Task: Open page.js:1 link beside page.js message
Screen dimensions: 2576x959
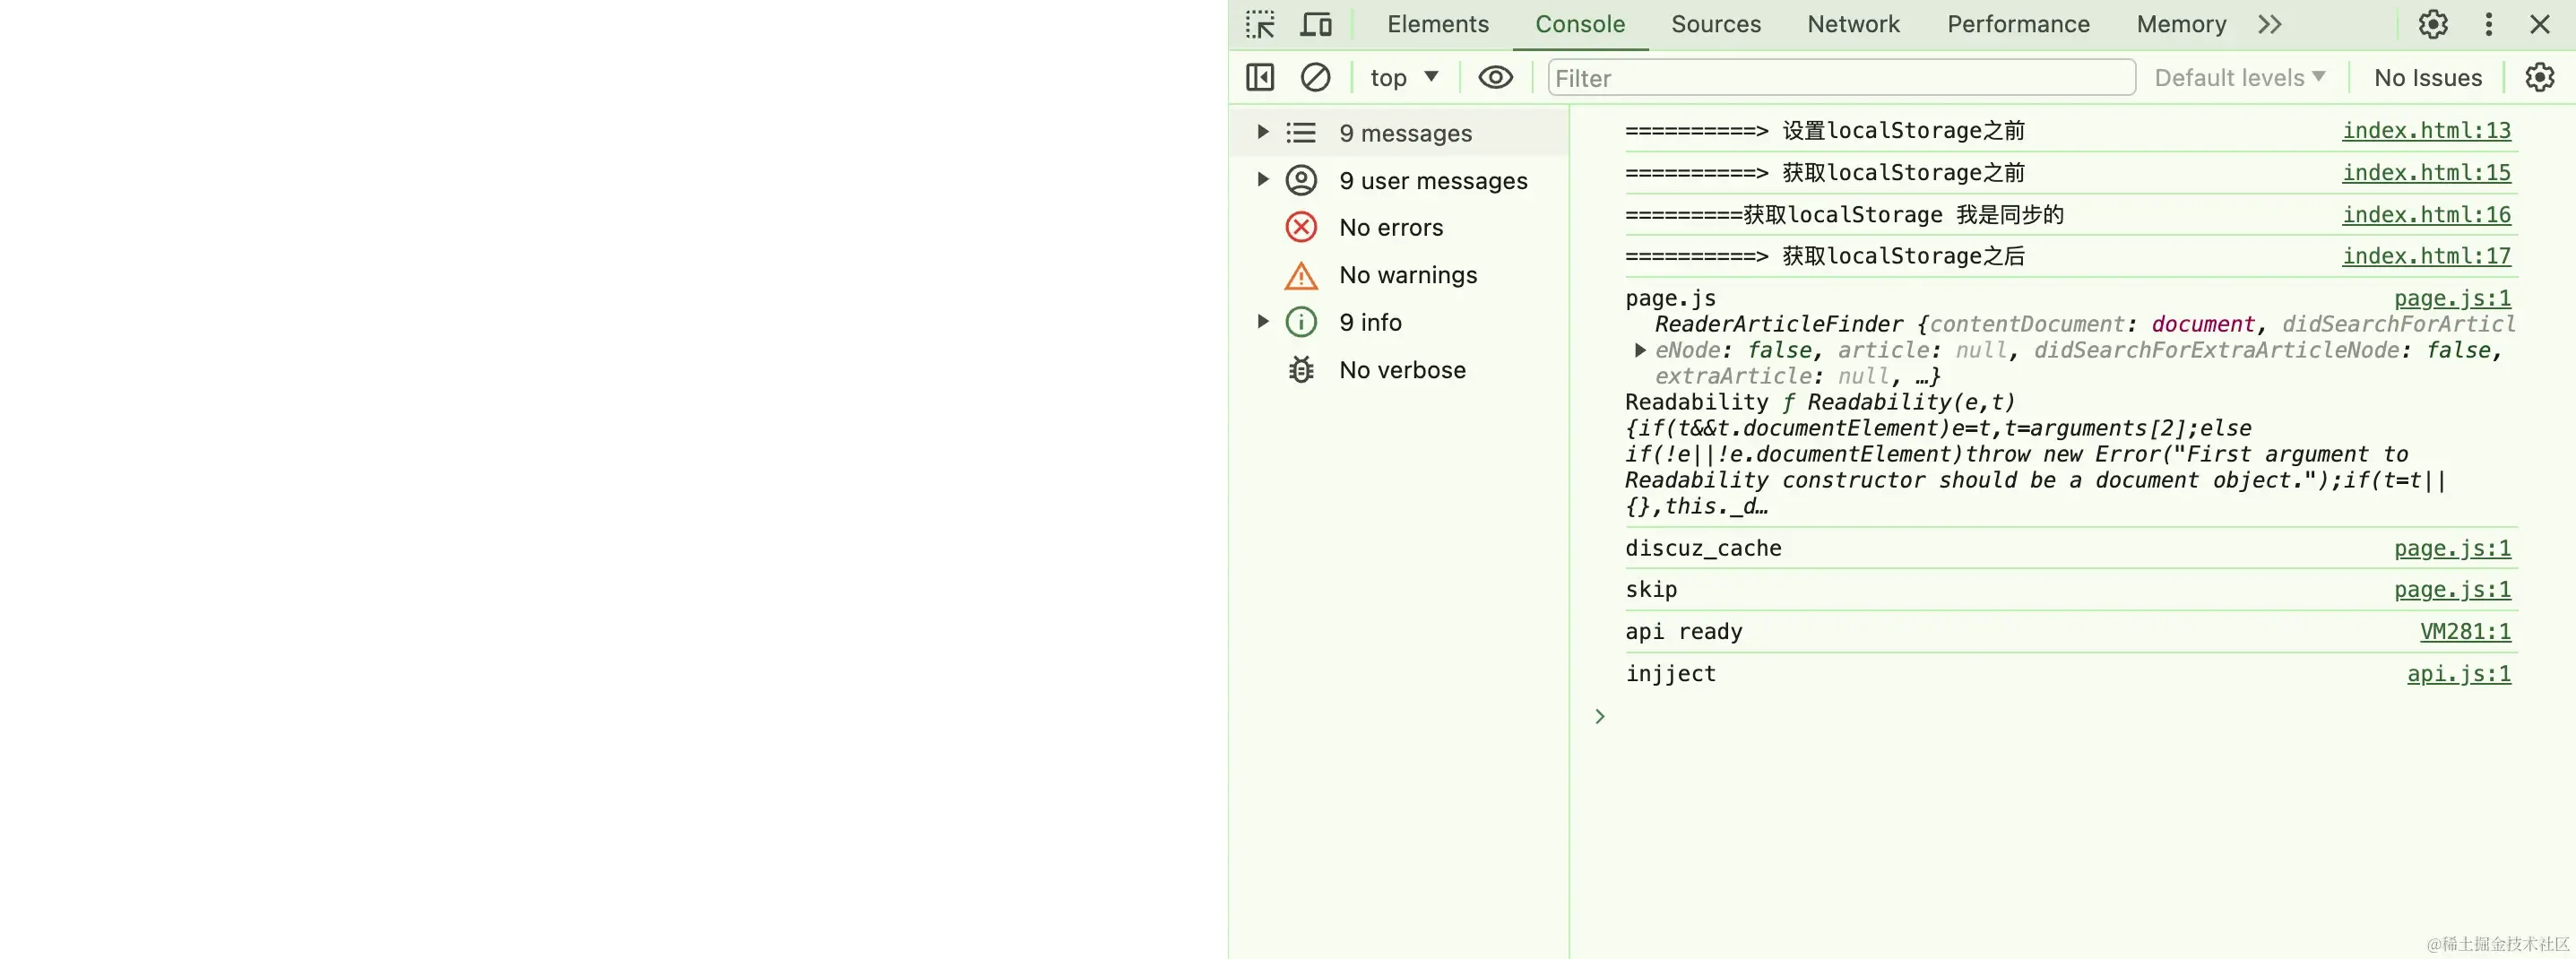Action: tap(2452, 298)
